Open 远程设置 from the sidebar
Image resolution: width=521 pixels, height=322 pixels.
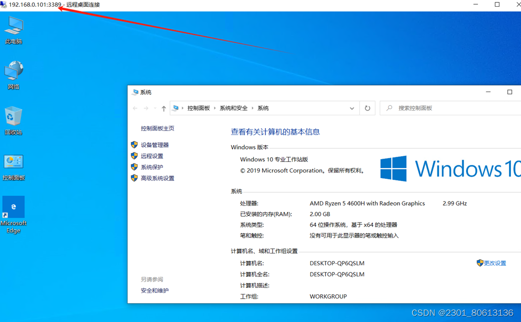(x=152, y=156)
